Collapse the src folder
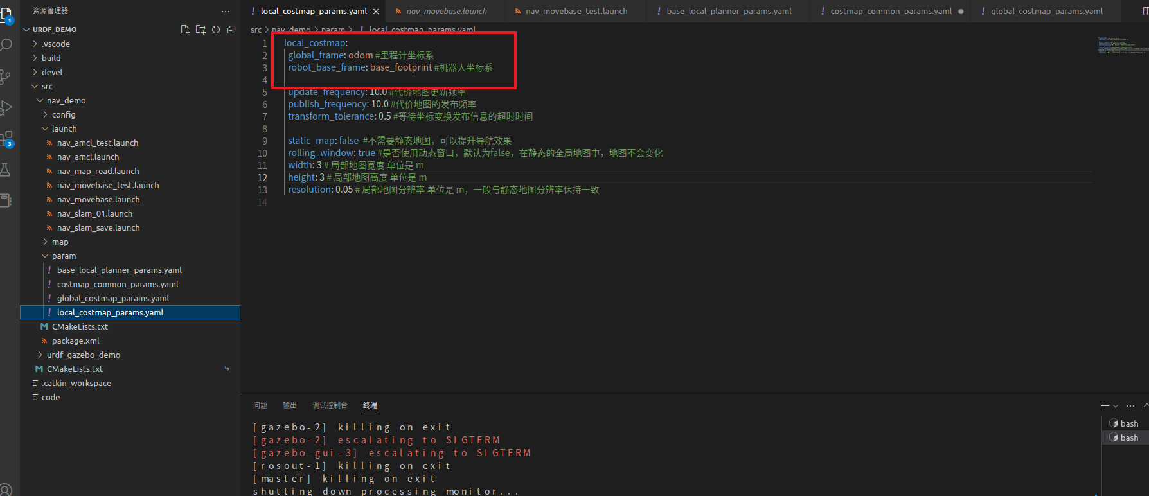The height and width of the screenshot is (496, 1149). click(x=47, y=86)
